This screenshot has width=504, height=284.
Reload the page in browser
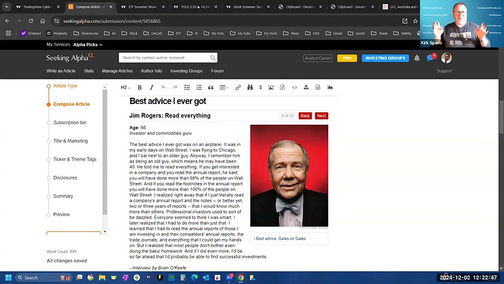[31, 21]
